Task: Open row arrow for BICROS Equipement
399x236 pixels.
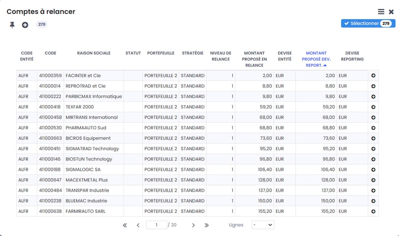Action: click(x=373, y=138)
